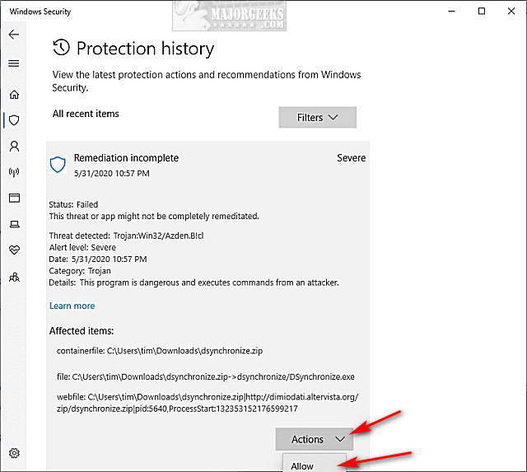Click the Protection history clock icon

click(61, 48)
